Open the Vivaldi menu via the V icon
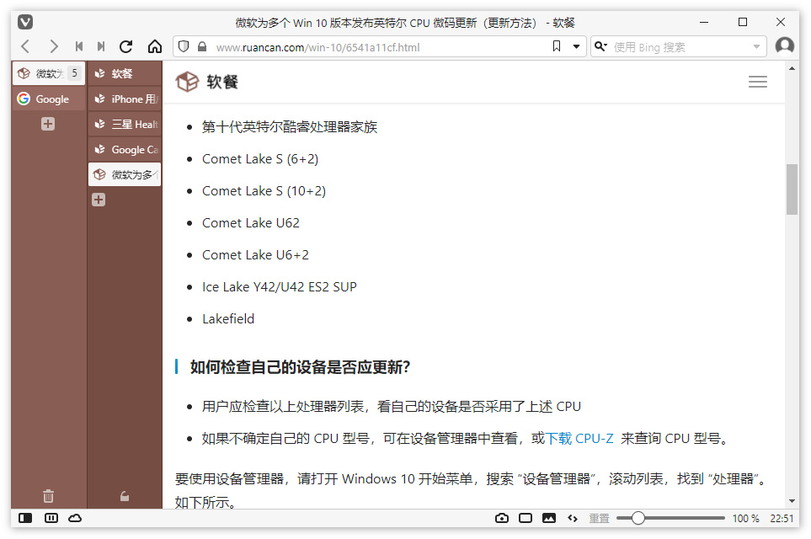Image resolution: width=811 pixels, height=539 pixels. coord(24,22)
